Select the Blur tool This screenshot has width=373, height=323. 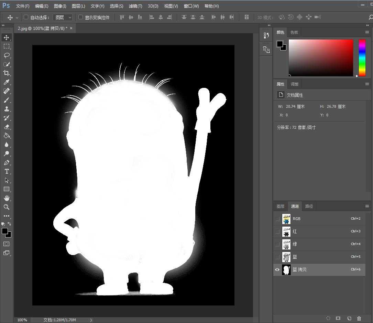click(7, 145)
